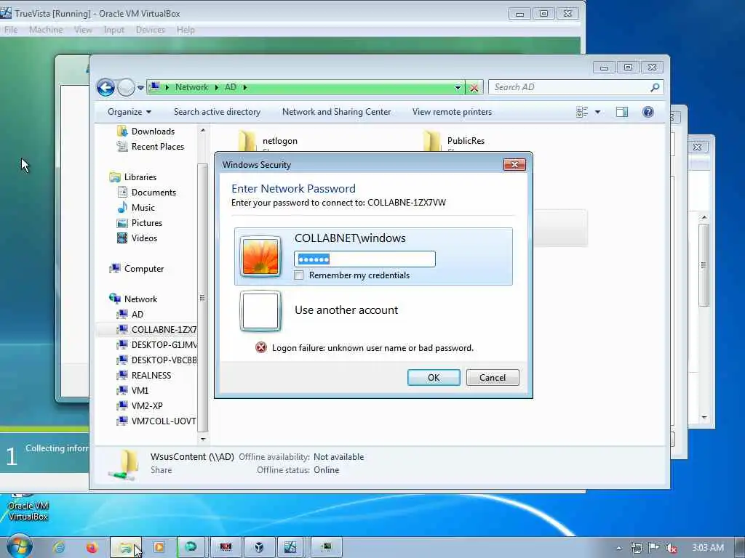This screenshot has width=745, height=558.
Task: Click the Forward navigation arrow in Explorer
Action: 126,87
